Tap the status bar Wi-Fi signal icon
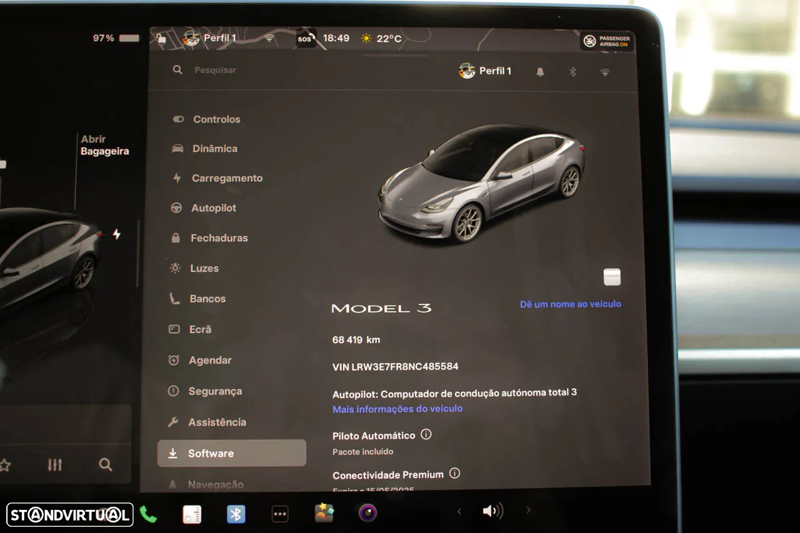 (269, 39)
